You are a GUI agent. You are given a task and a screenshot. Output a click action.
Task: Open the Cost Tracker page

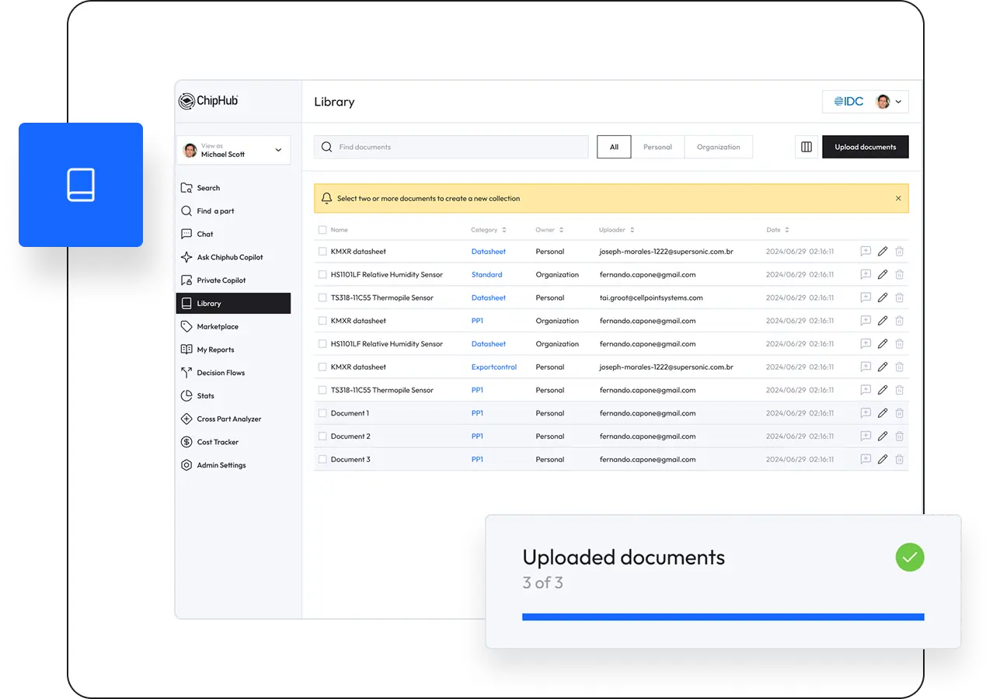(x=218, y=442)
